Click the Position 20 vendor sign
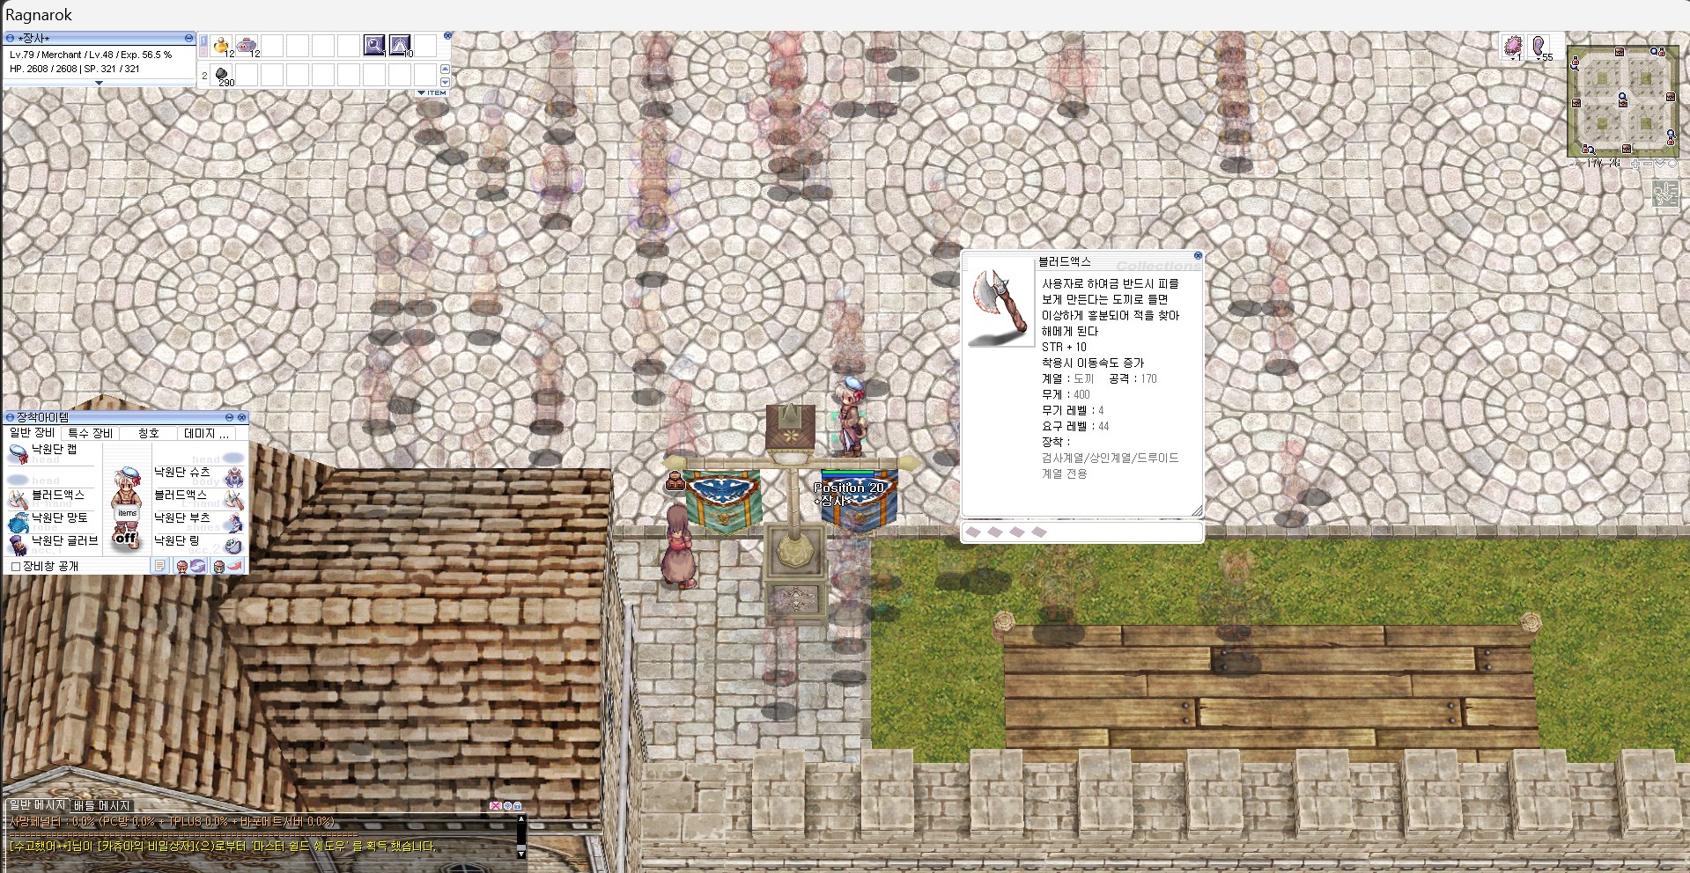Screen dimensions: 1690x873 click(x=849, y=488)
